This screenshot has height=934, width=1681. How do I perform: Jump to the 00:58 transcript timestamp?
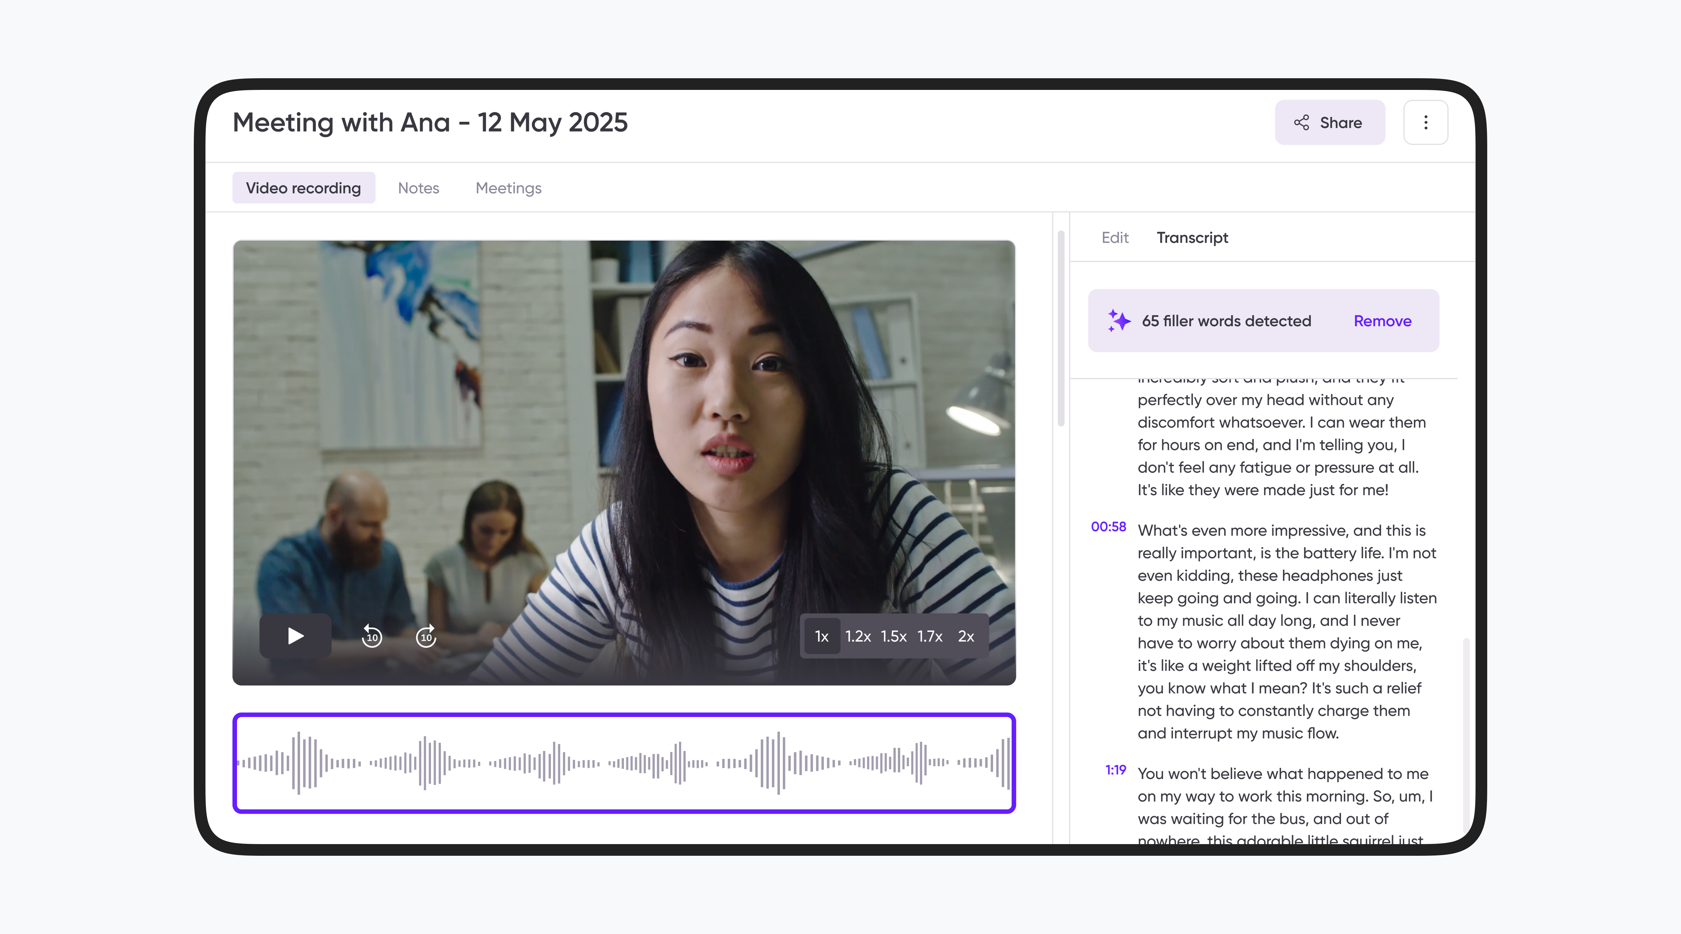click(x=1108, y=527)
